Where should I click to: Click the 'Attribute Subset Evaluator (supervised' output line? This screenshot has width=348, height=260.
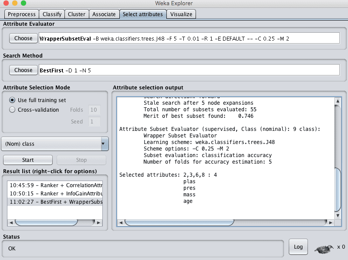pos(220,129)
